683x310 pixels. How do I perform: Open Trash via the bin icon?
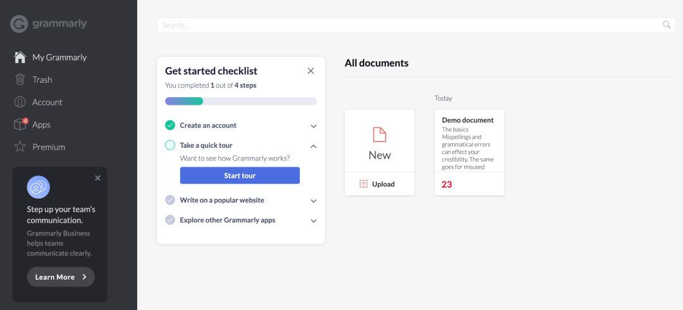[x=20, y=80]
